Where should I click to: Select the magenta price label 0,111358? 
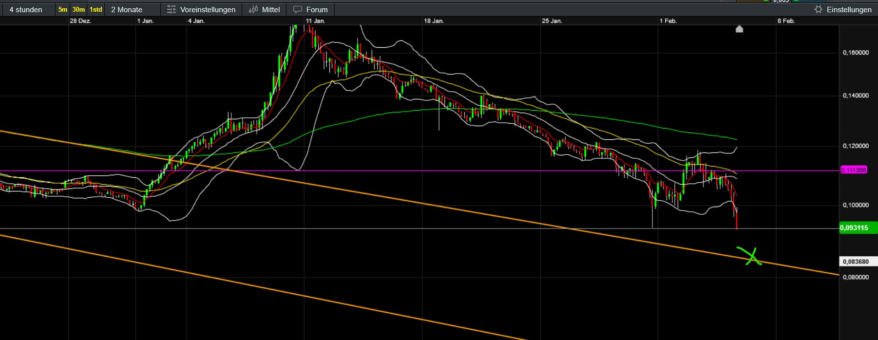(x=854, y=170)
